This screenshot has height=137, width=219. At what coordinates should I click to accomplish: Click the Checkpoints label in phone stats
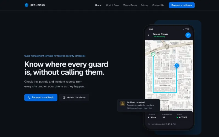coord(167,115)
